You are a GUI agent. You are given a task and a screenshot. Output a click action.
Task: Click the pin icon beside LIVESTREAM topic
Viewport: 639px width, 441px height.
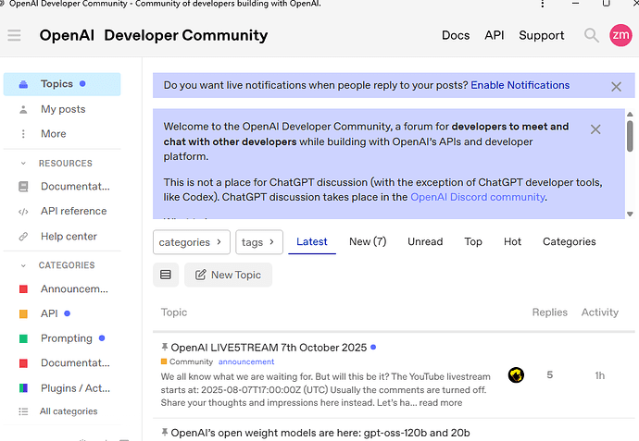point(165,347)
